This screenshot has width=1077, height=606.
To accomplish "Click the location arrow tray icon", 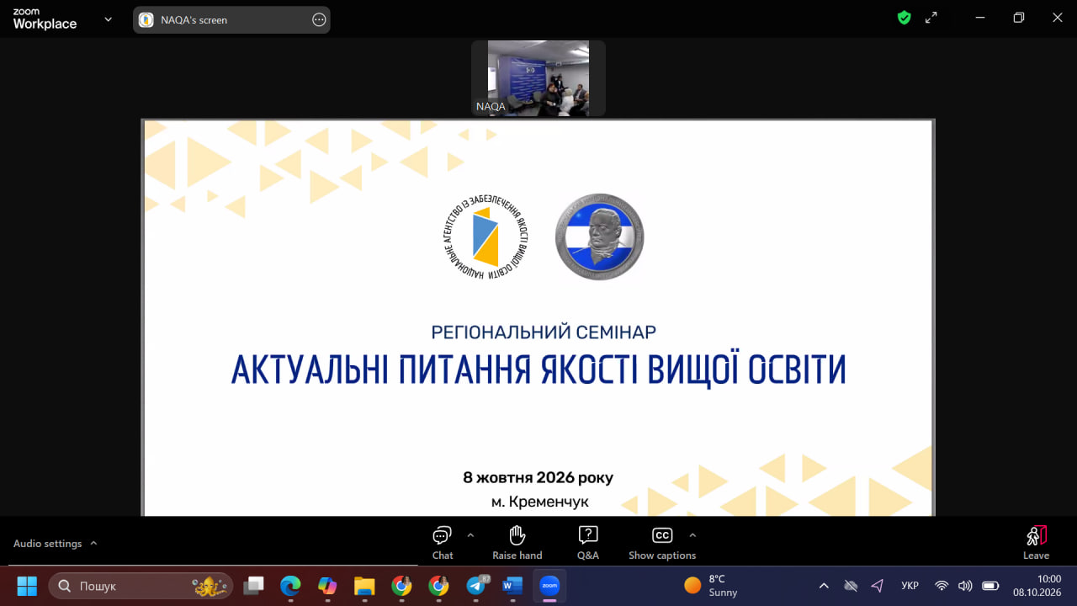I will tap(878, 586).
